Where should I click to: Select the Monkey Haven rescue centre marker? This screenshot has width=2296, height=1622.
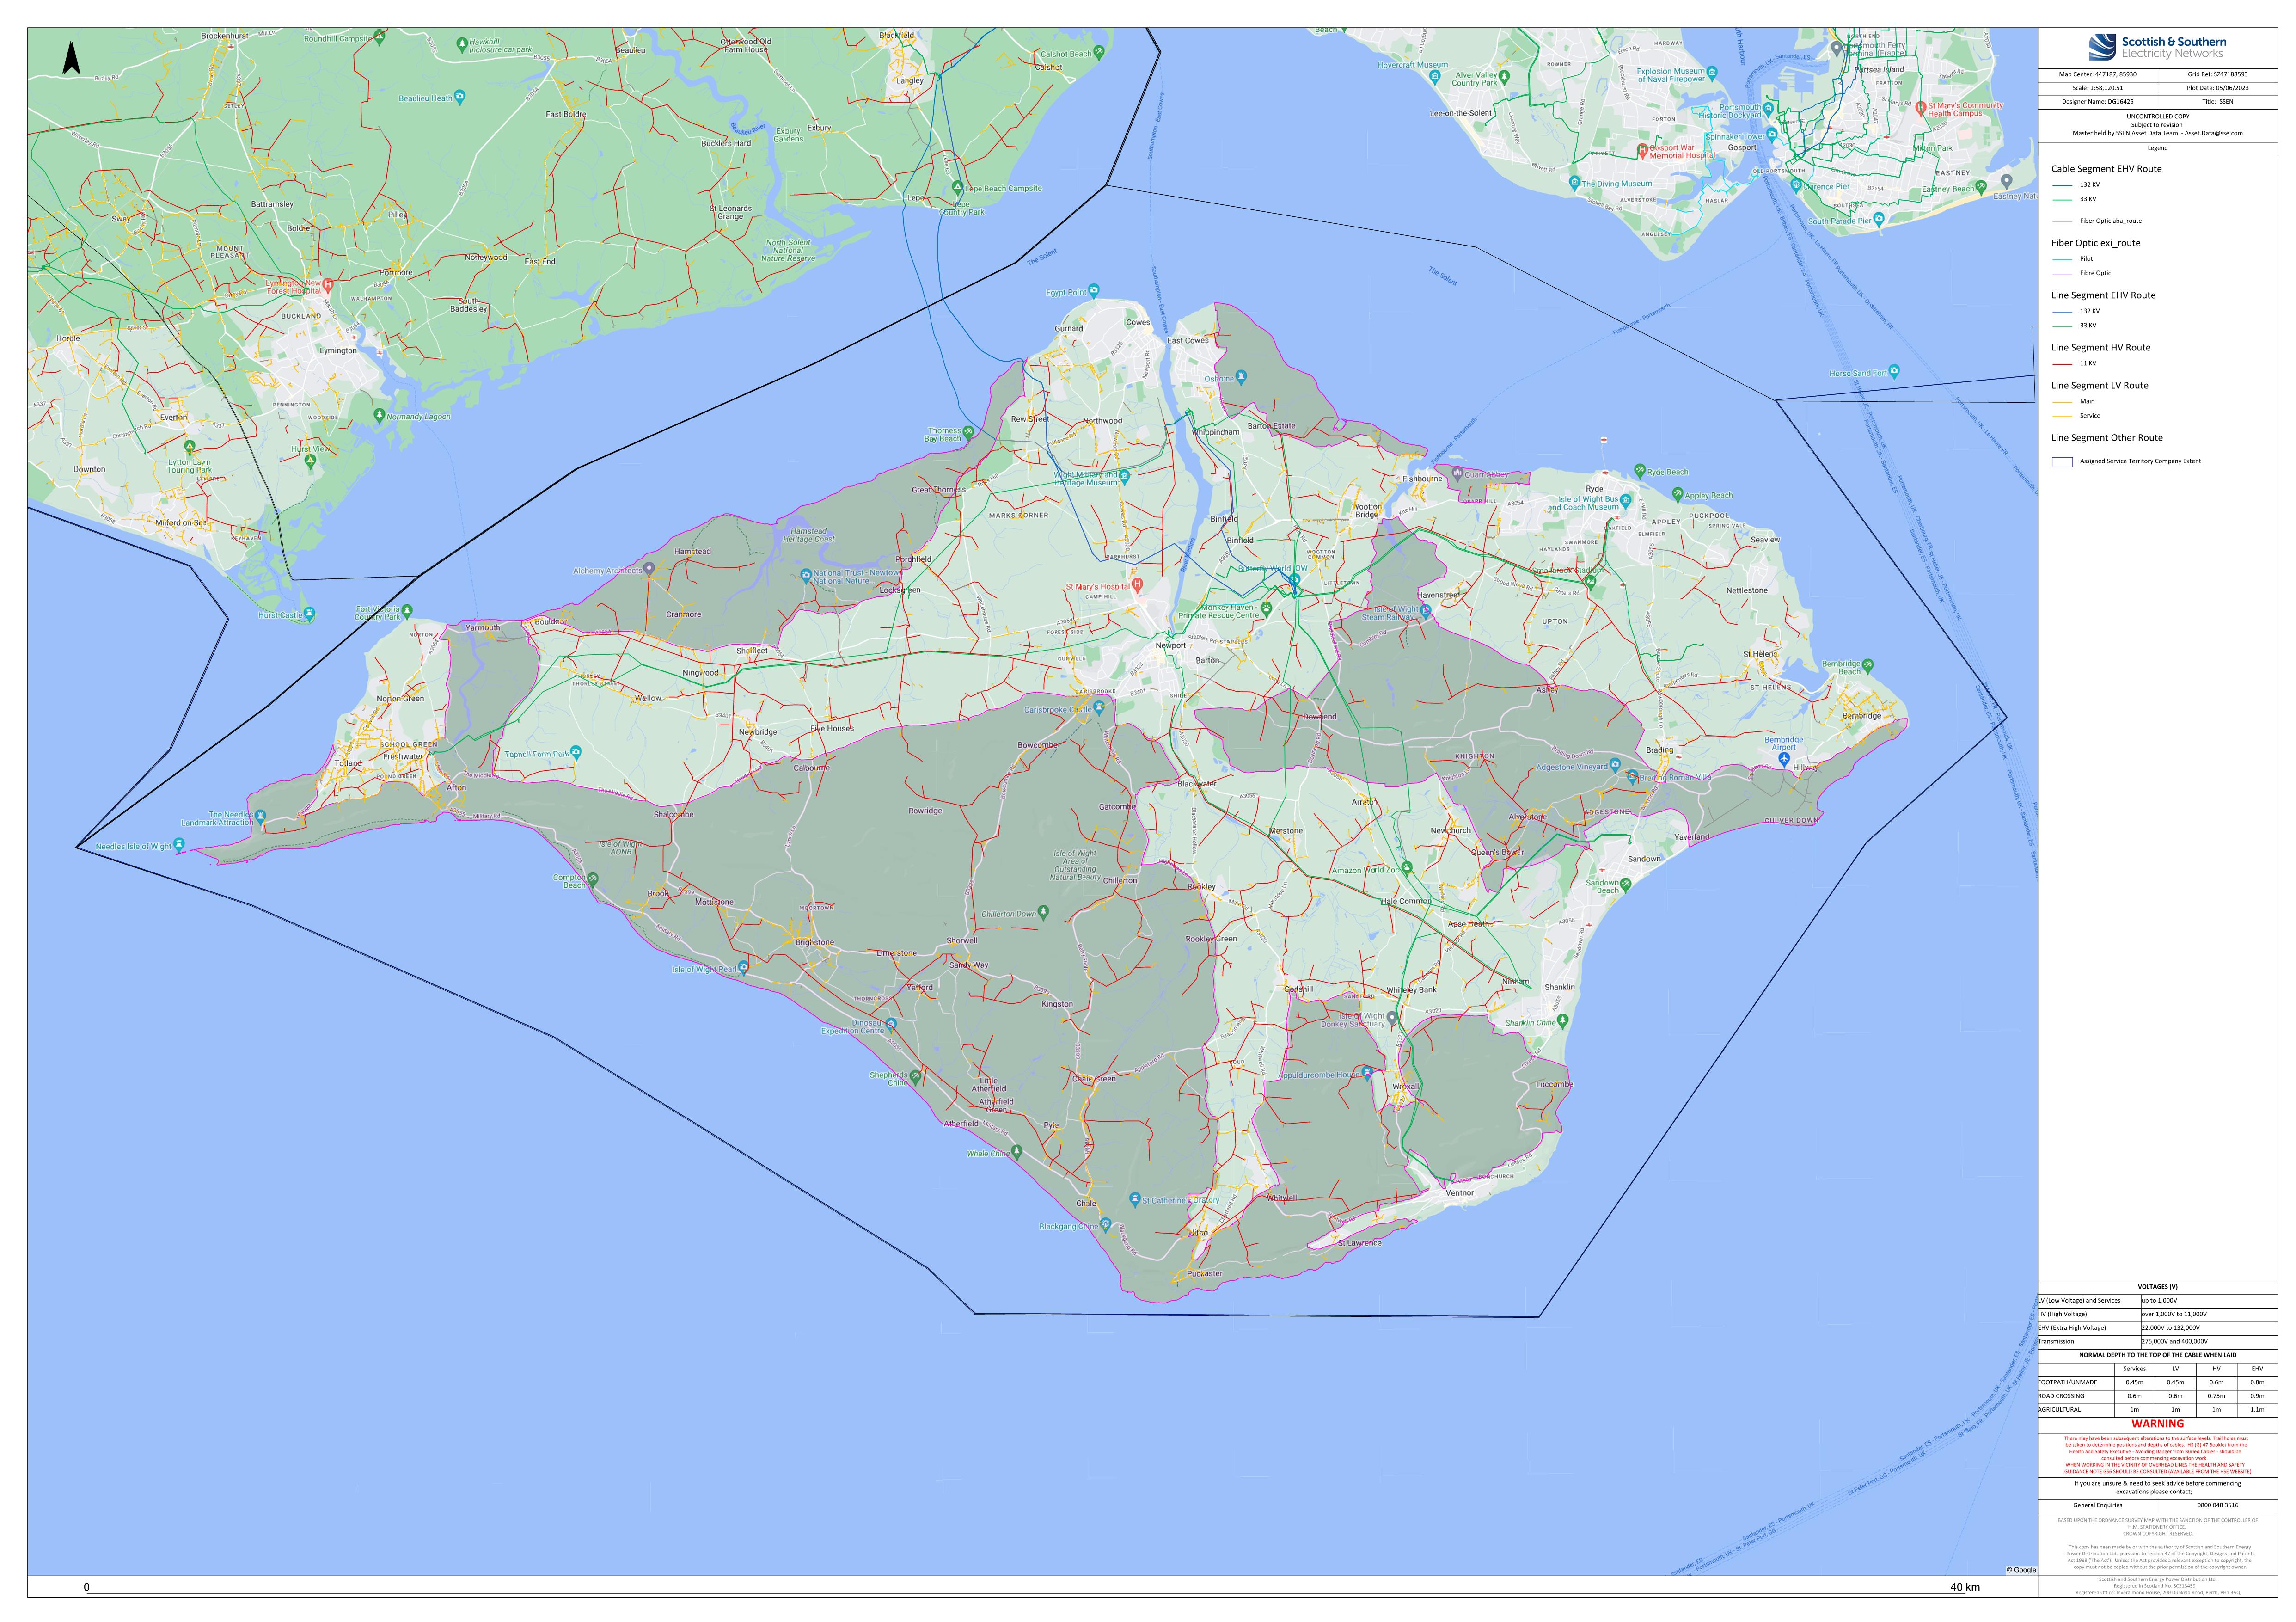[1266, 608]
